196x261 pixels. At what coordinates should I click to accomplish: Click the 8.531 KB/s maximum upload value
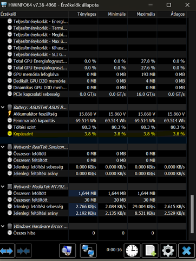click(145, 213)
